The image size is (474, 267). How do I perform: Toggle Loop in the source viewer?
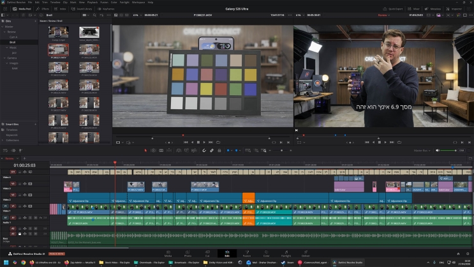218,142
